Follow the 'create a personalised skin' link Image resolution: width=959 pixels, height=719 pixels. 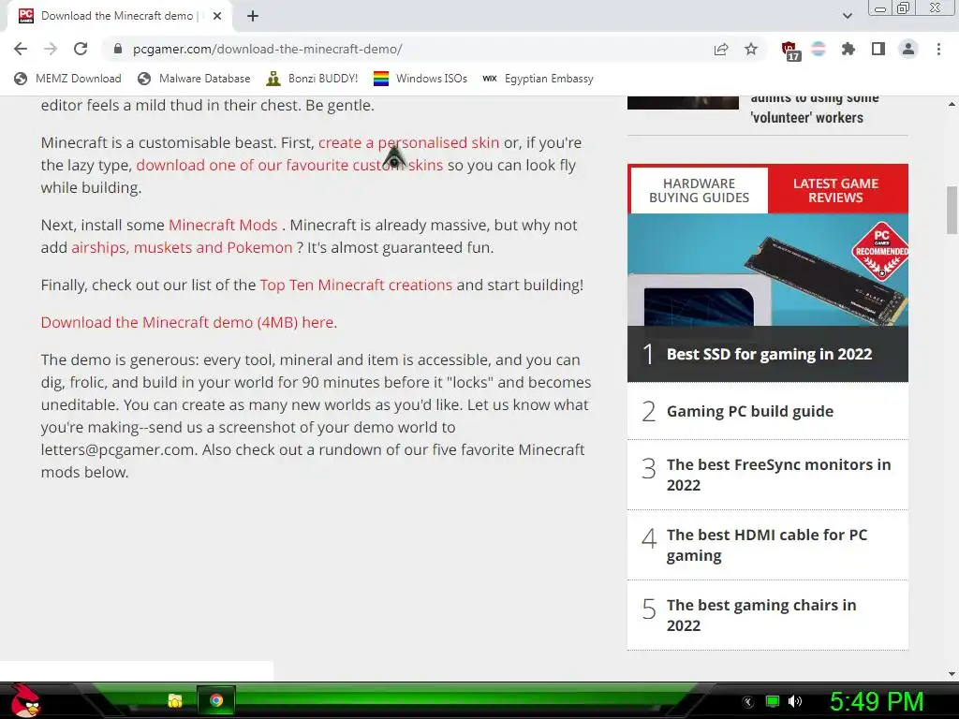(x=408, y=142)
